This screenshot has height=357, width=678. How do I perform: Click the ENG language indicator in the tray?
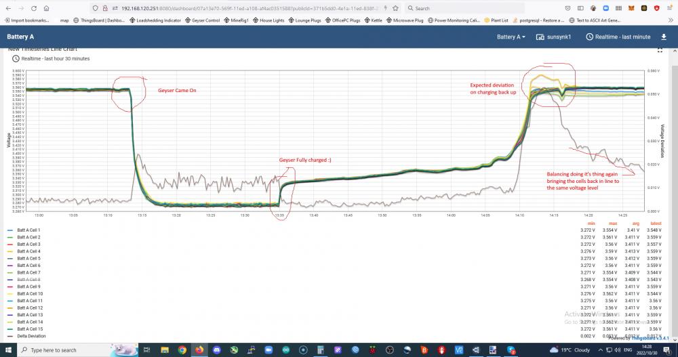pyautogui.click(x=628, y=350)
